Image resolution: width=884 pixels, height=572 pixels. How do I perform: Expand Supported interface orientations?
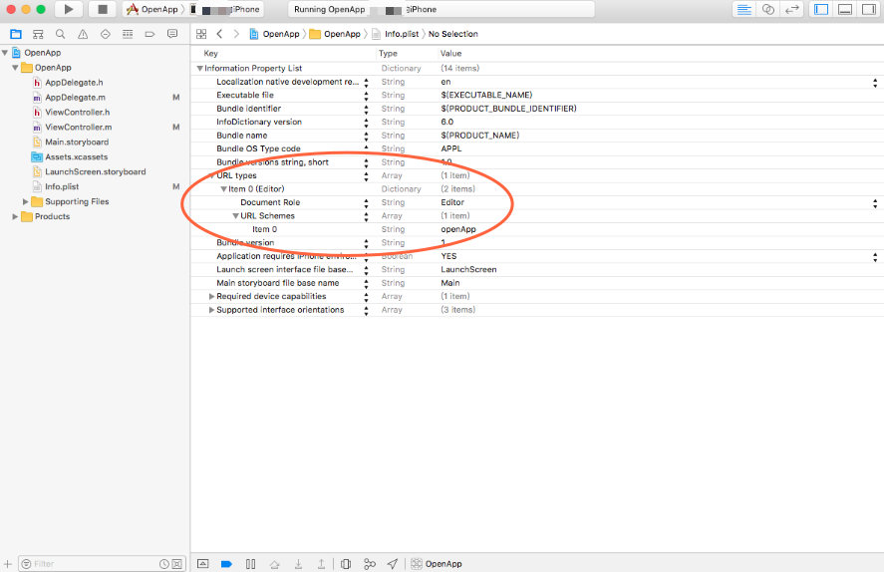coord(211,310)
